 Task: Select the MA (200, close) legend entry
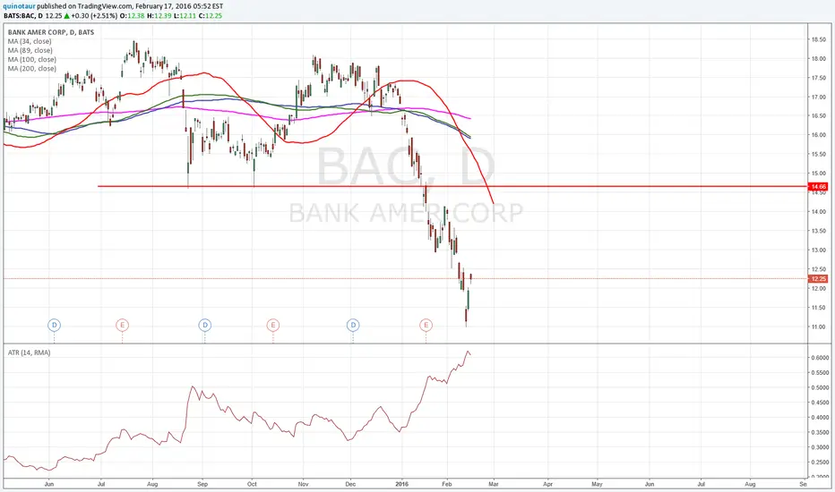click(x=31, y=69)
